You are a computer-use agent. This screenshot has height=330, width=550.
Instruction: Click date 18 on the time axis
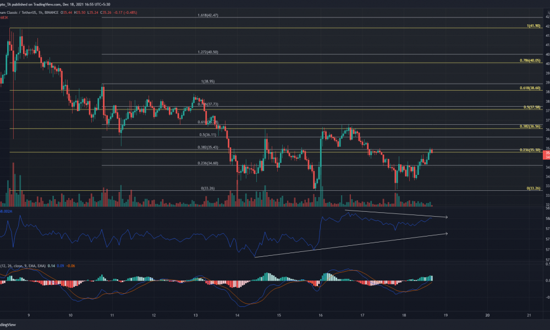tap(404, 315)
